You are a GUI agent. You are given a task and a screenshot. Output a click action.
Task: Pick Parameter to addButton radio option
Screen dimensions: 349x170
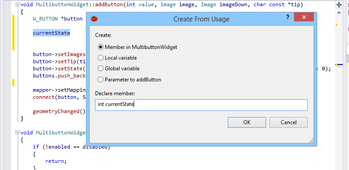pos(129,79)
